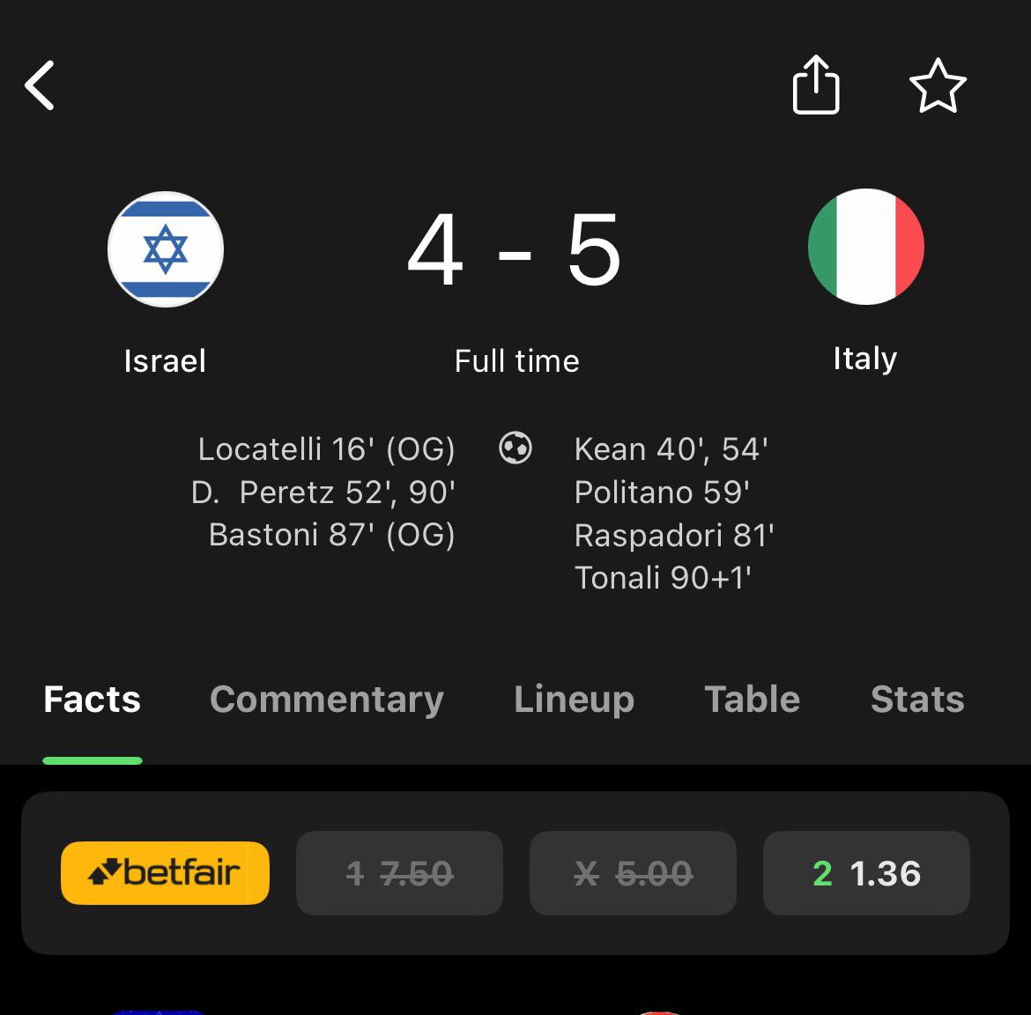The height and width of the screenshot is (1015, 1031).
Task: Open the betfair logo badge
Action: [165, 873]
